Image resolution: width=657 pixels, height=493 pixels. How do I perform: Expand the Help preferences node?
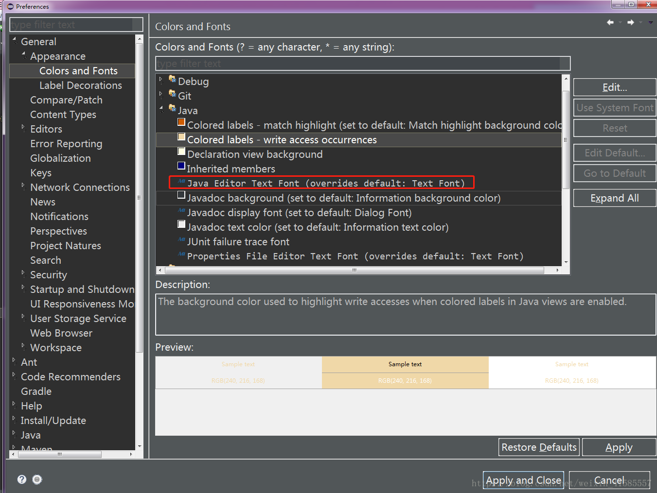(14, 404)
